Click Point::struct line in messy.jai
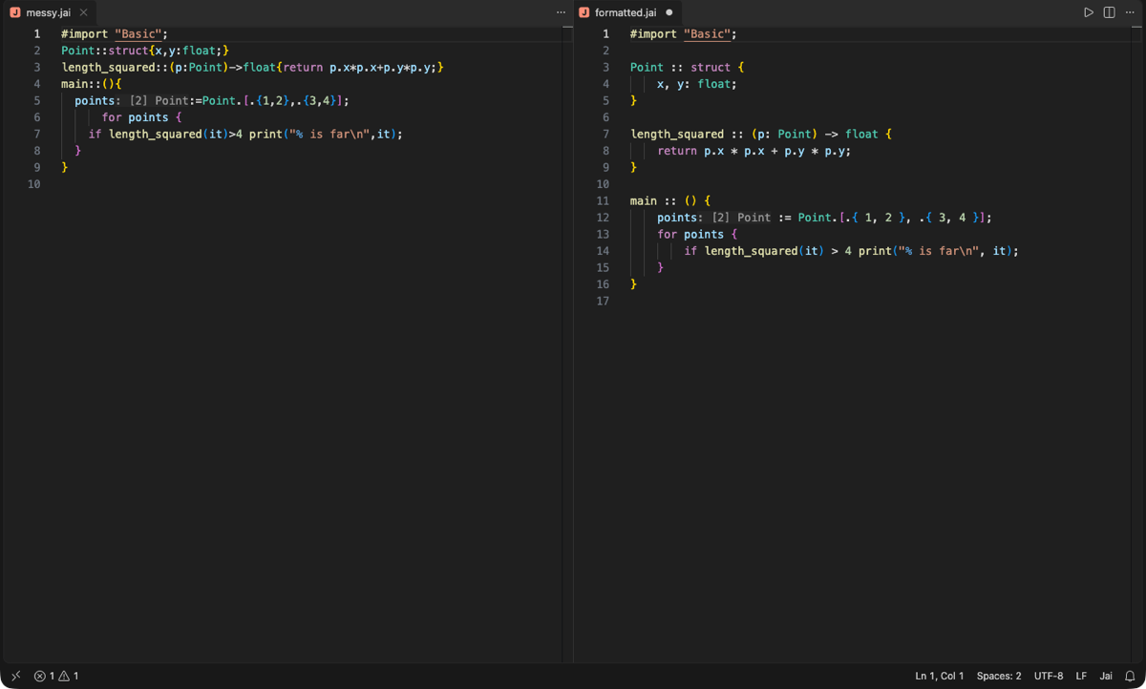The image size is (1146, 689). point(145,51)
